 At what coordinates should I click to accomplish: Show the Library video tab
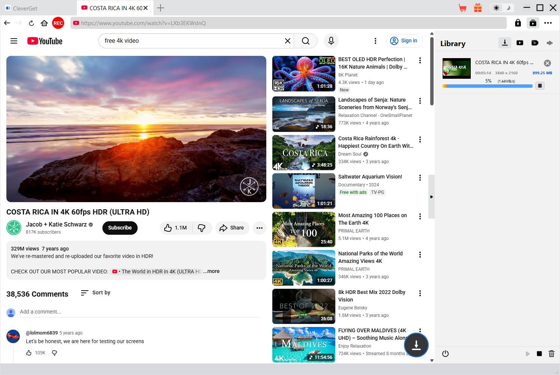pyautogui.click(x=520, y=43)
